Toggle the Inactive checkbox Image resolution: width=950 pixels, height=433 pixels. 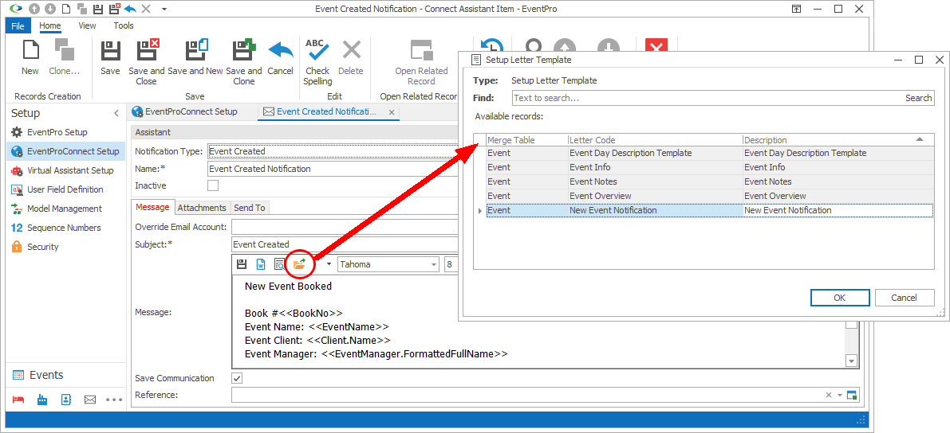[213, 185]
